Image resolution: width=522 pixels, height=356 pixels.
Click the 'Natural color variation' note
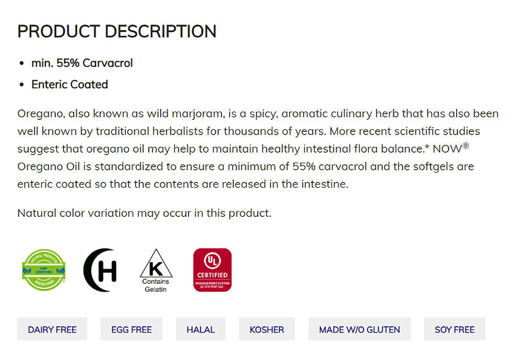pos(144,213)
